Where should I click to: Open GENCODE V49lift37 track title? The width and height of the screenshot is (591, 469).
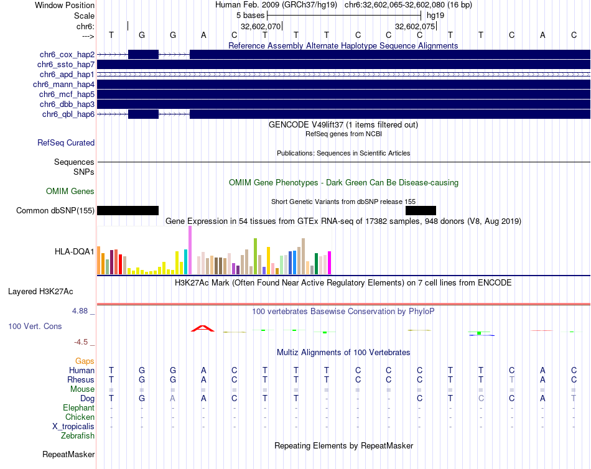pos(343,125)
